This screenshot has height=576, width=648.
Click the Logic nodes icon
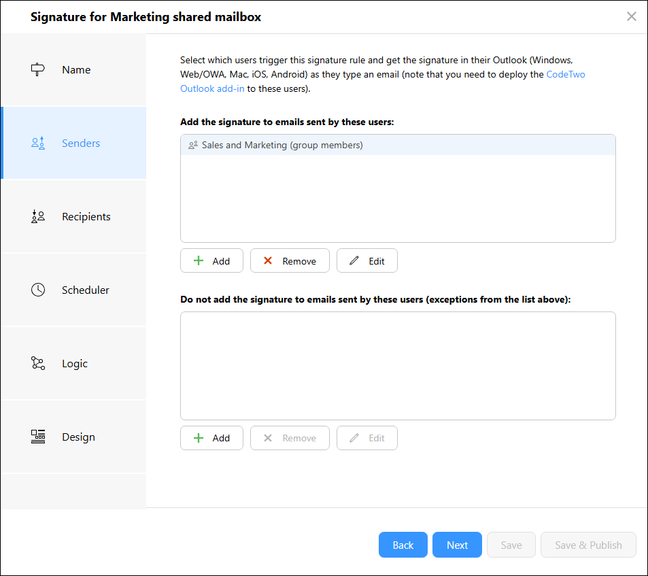[38, 363]
